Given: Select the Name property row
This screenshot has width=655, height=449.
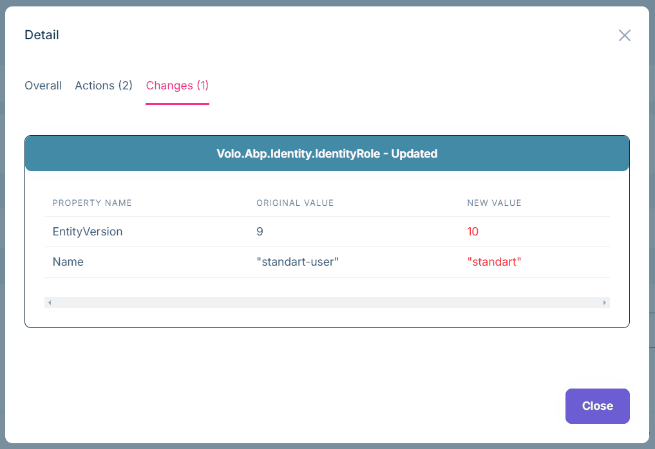Looking at the screenshot, I should coord(68,261).
